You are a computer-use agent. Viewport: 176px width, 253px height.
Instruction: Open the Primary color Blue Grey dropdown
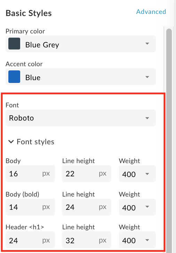(81, 44)
